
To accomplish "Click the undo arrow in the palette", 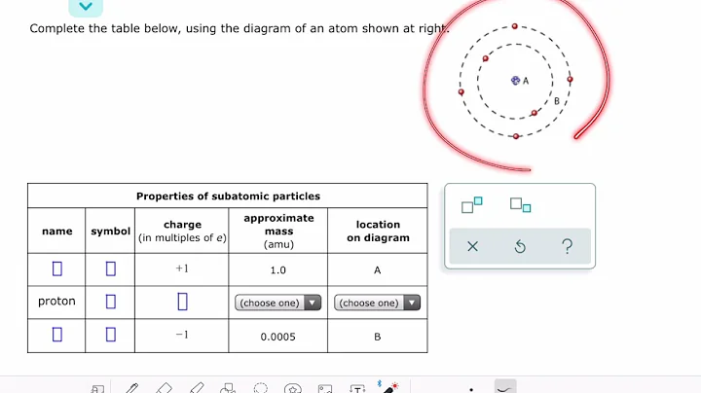I will coord(520,246).
